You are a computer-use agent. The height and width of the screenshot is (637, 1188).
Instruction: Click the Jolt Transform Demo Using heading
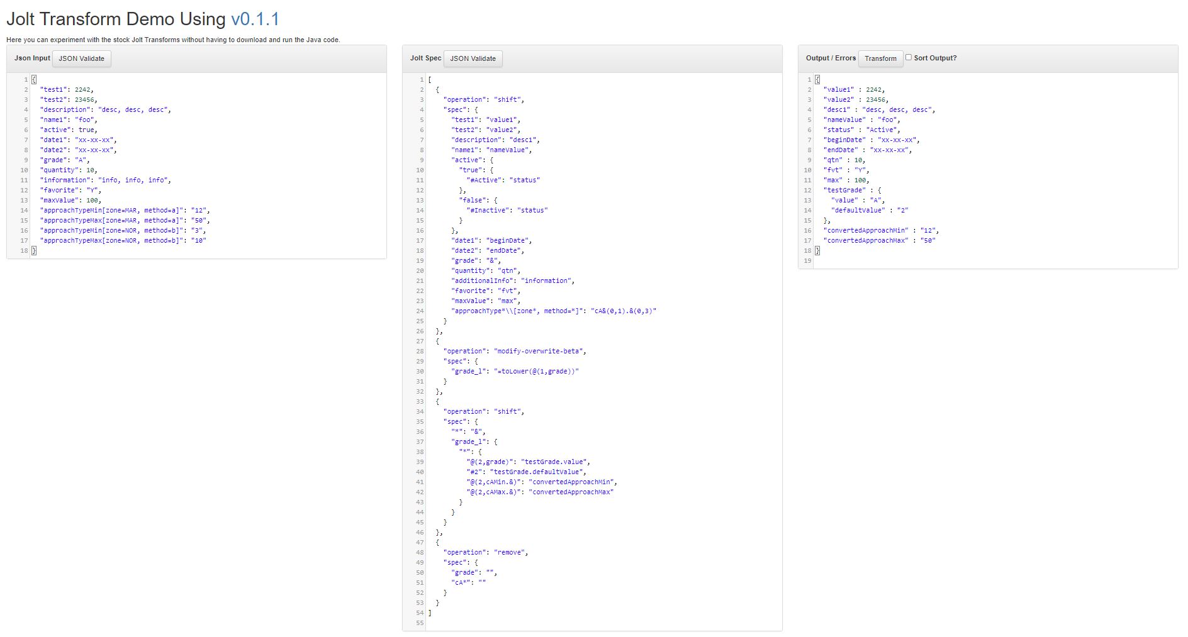tap(116, 19)
